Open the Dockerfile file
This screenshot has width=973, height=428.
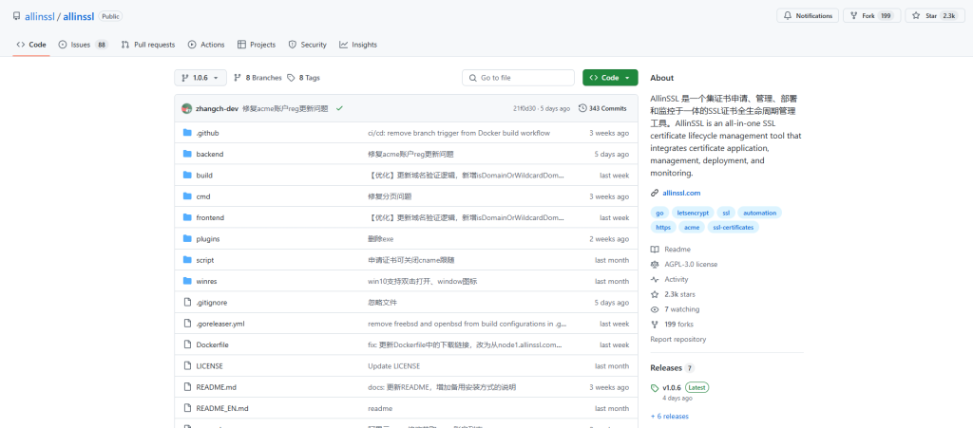tap(212, 344)
